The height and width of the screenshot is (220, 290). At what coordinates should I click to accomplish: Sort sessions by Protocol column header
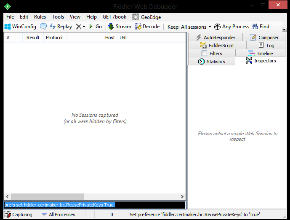point(55,38)
